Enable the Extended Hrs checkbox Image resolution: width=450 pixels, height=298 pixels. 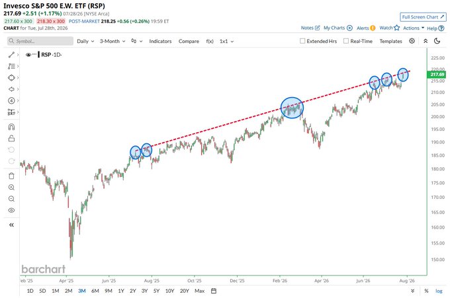(302, 41)
